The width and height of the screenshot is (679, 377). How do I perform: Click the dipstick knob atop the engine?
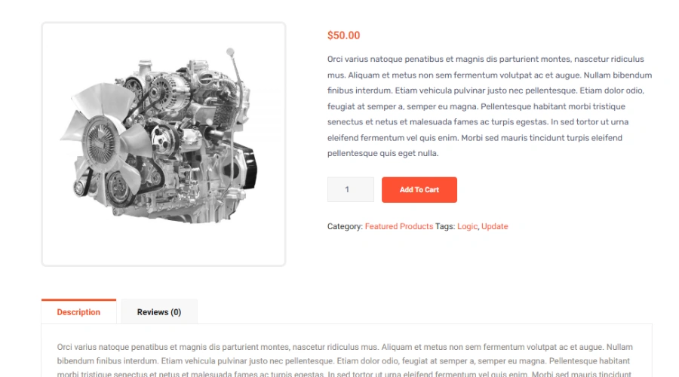230,52
